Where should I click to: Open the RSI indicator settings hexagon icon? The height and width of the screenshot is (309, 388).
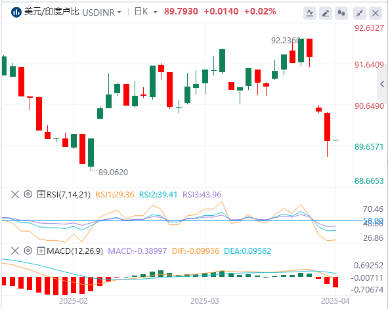pyautogui.click(x=28, y=194)
